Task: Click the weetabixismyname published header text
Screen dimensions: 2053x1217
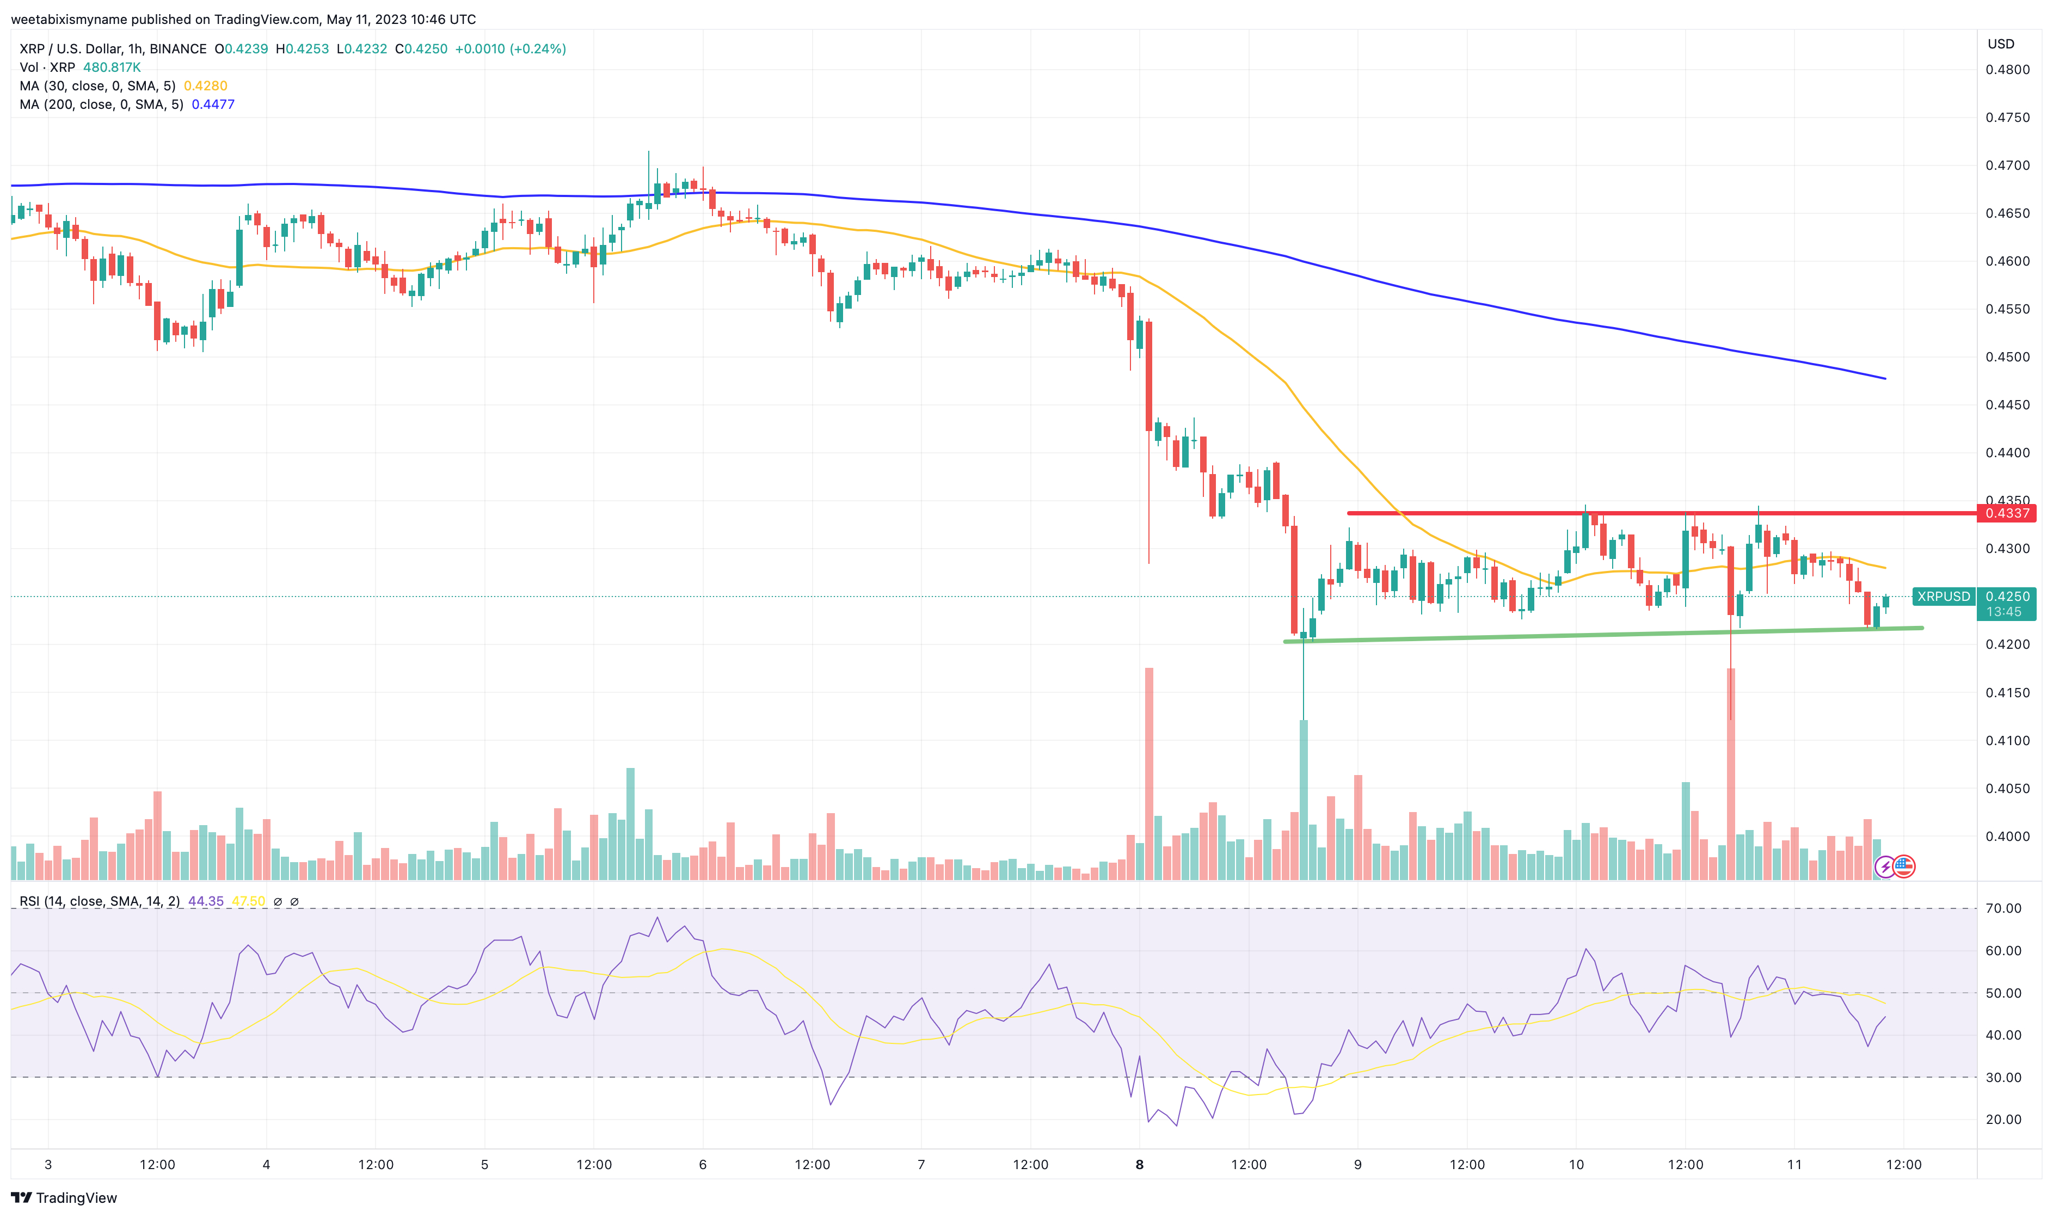Action: (x=243, y=19)
